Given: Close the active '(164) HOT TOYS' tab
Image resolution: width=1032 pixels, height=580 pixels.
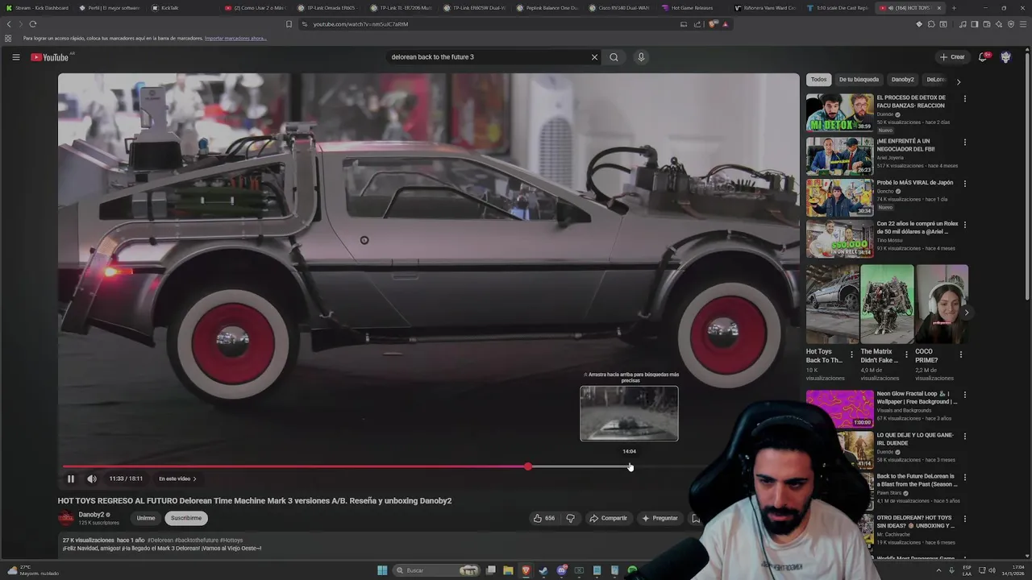Looking at the screenshot, I should coord(938,8).
